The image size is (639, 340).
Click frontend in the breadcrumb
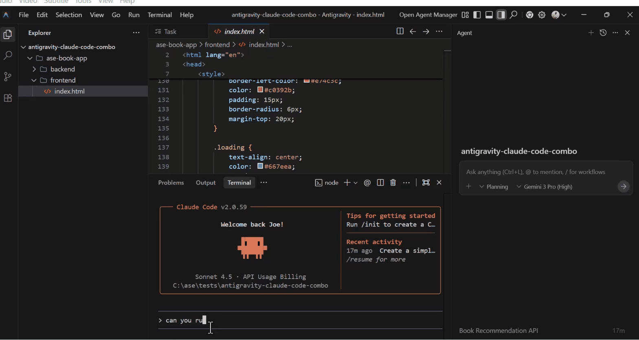tap(217, 45)
